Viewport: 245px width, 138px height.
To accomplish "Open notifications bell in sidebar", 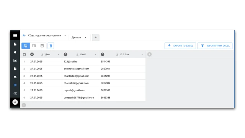I will tap(15, 52).
